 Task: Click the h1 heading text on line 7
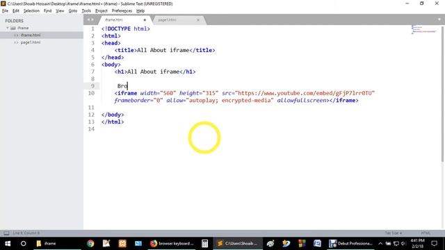click(x=153, y=72)
